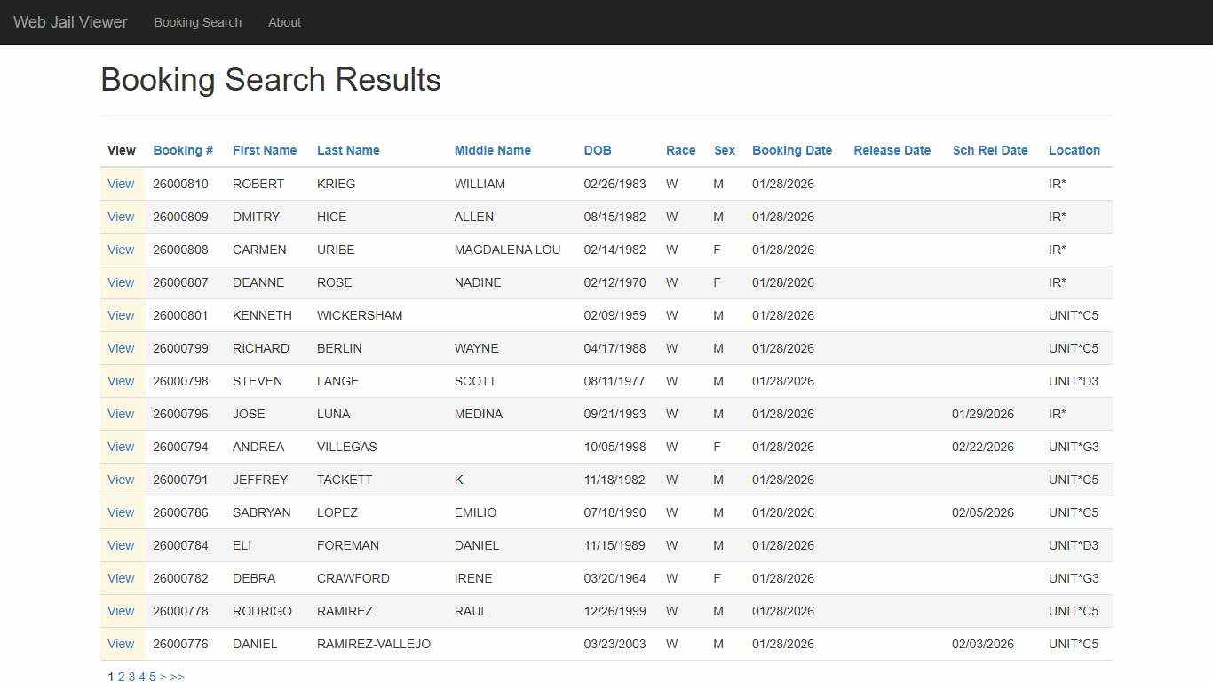Open the Booking Search menu item
Image resolution: width=1213 pixels, height=682 pixels.
(x=197, y=22)
